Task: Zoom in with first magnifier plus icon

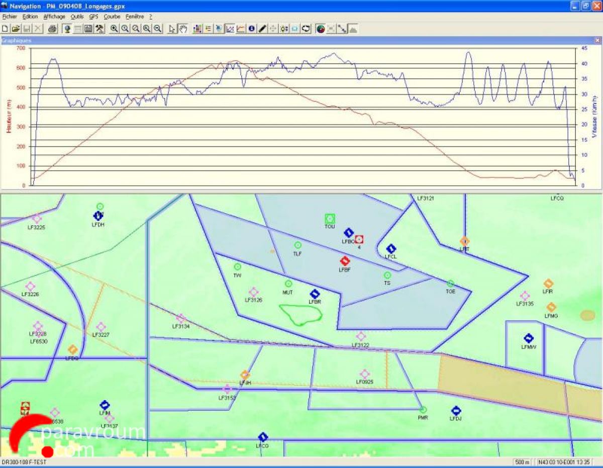Action: pyautogui.click(x=115, y=29)
